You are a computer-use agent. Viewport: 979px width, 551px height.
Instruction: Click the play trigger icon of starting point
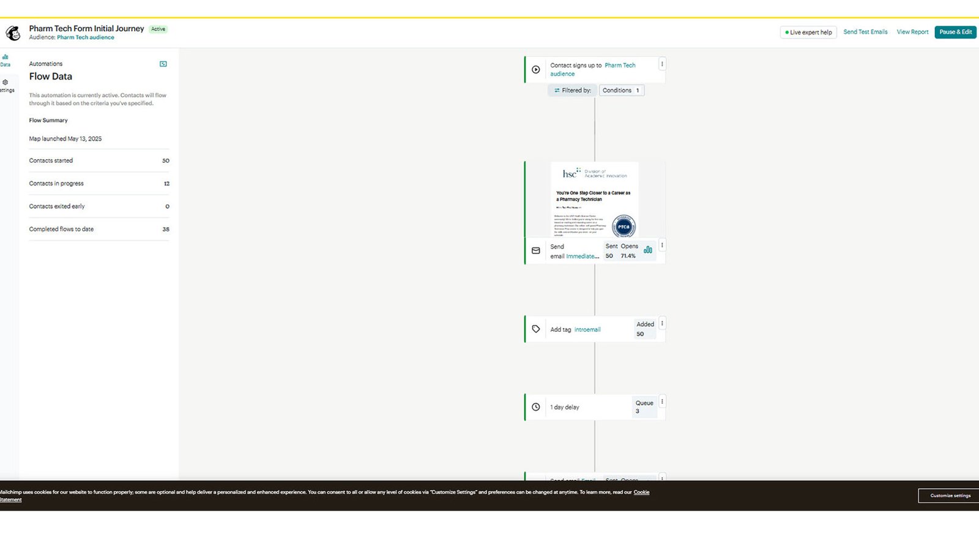coord(536,69)
